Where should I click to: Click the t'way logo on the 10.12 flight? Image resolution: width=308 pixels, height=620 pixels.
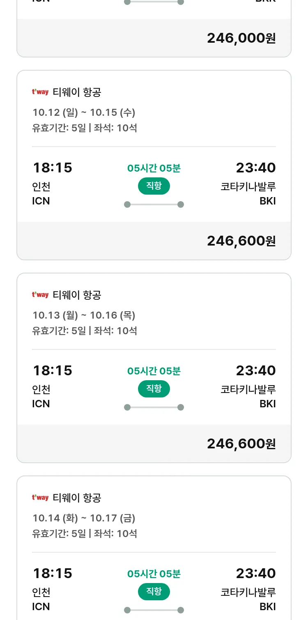coord(40,92)
